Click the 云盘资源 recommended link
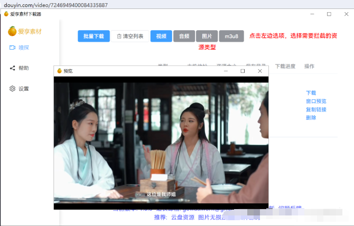 pos(183,218)
